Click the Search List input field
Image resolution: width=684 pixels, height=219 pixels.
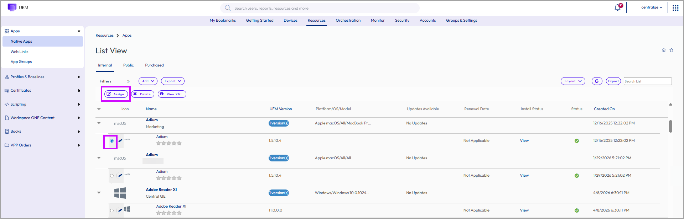tap(648, 81)
